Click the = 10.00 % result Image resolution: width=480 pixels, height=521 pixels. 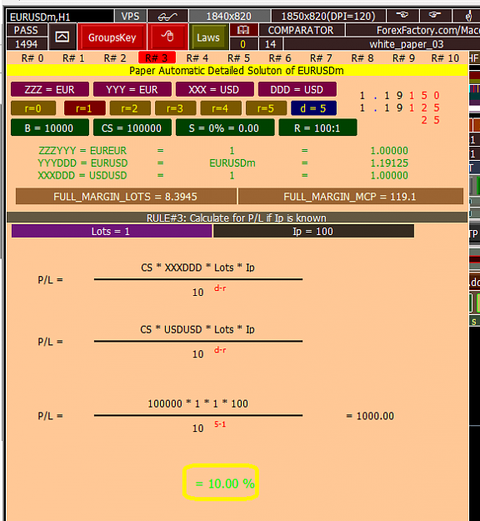[x=225, y=483]
